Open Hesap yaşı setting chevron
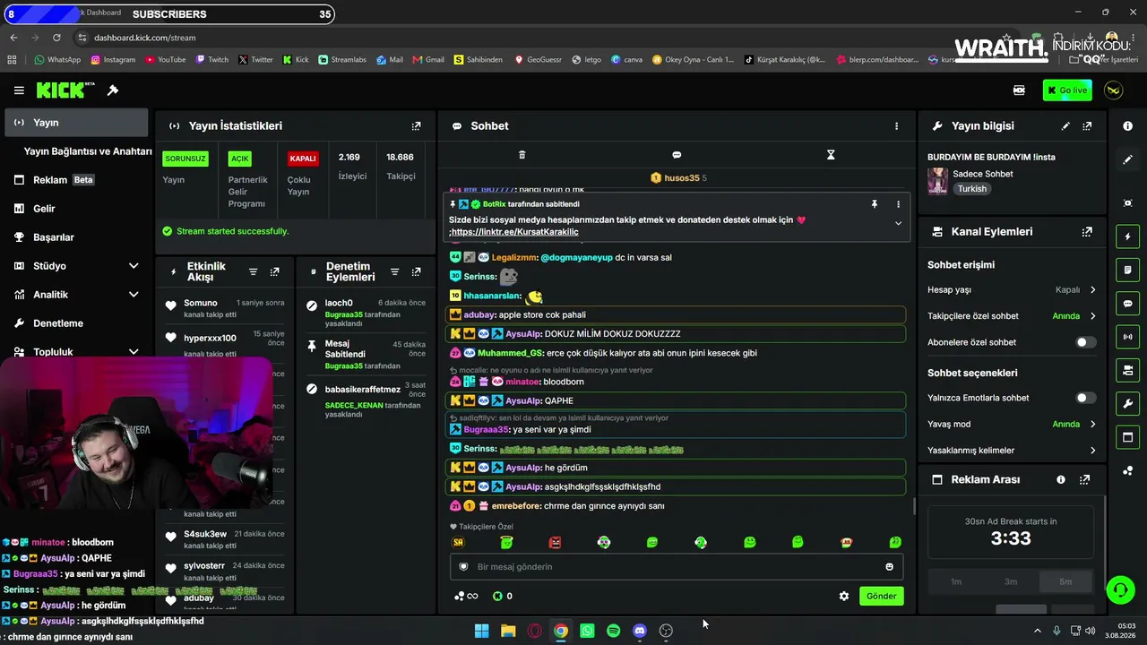 coord(1092,290)
